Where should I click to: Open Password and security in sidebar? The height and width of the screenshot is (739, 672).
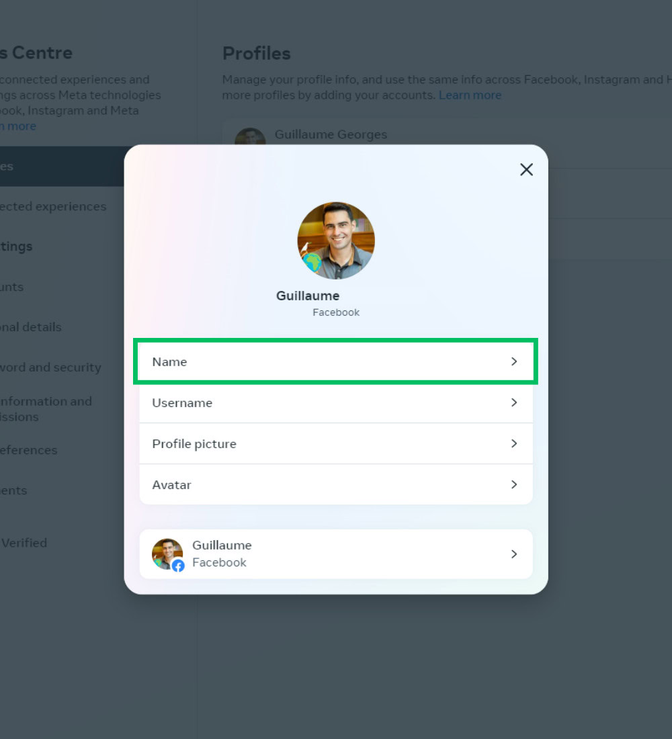pos(51,367)
